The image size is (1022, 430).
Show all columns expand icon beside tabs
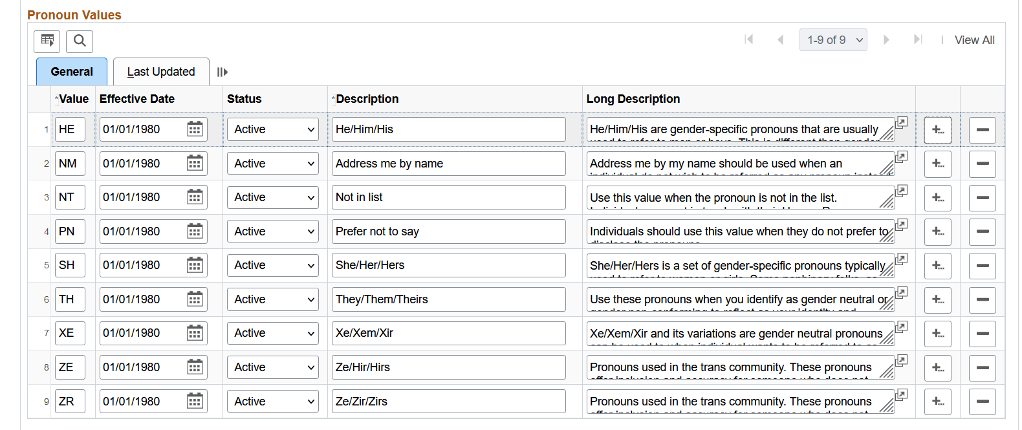[222, 72]
